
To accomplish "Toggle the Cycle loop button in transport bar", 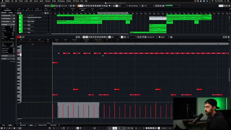I will pos(110,128).
